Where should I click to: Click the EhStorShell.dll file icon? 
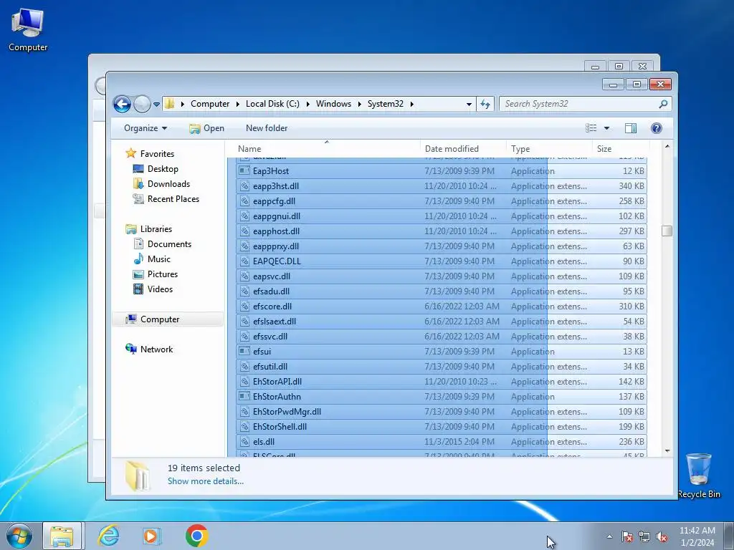coord(244,427)
